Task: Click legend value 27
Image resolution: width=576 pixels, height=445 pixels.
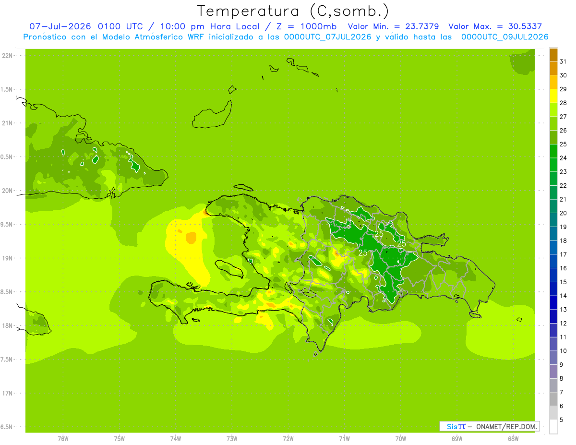Action: 563,117
